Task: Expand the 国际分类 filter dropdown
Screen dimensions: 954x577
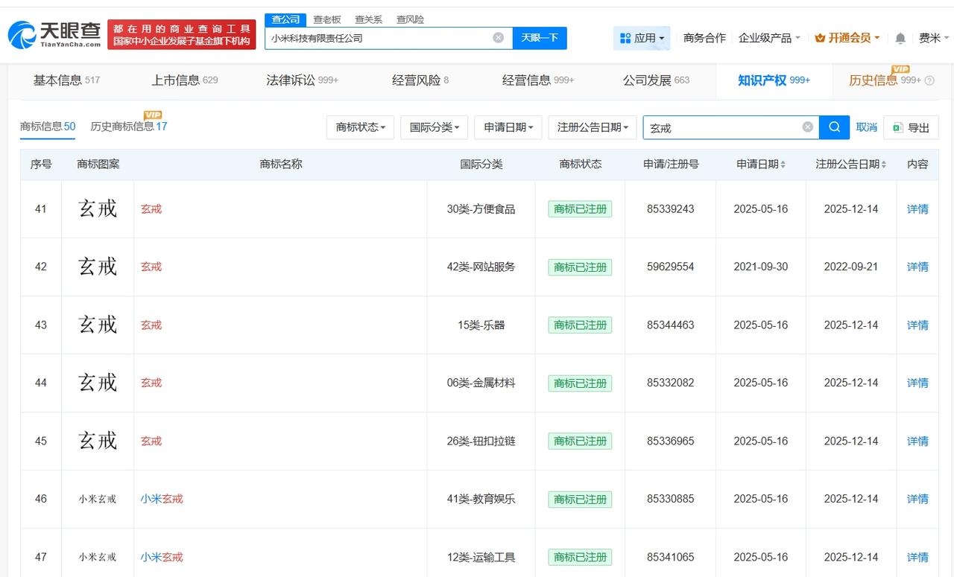Action: pos(434,127)
